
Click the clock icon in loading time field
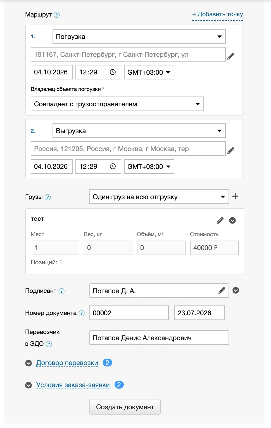113,72
